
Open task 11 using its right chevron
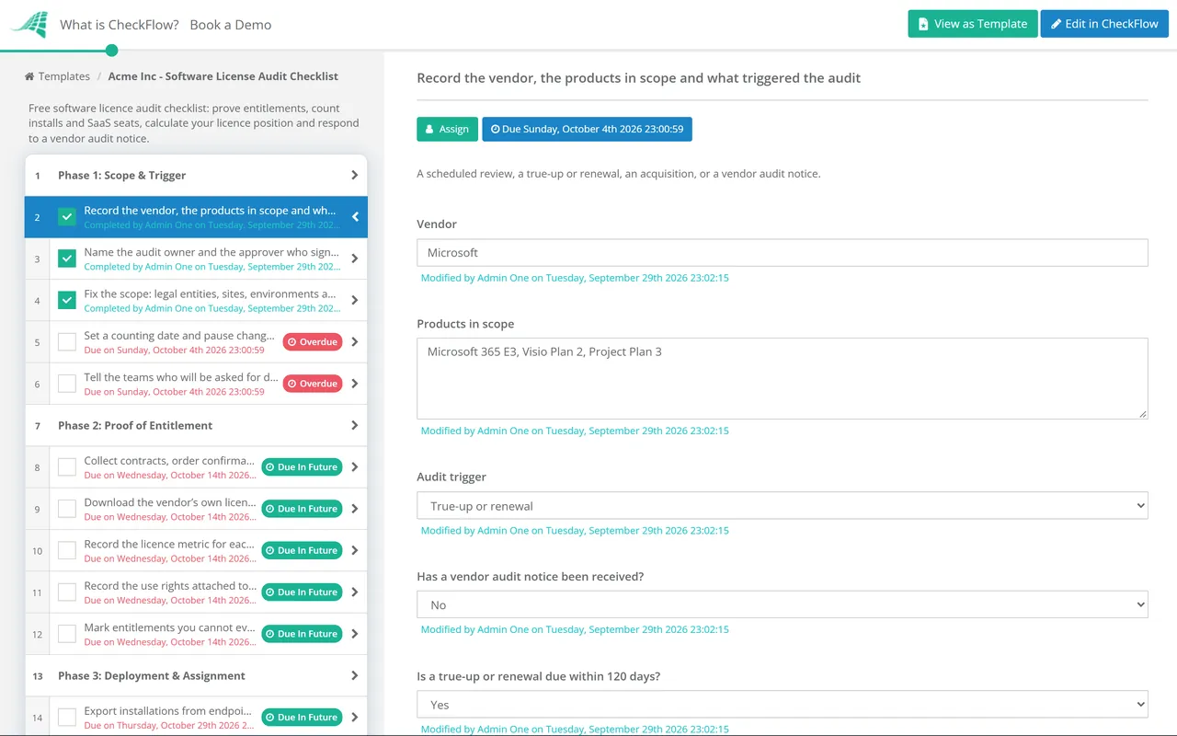[x=355, y=592]
